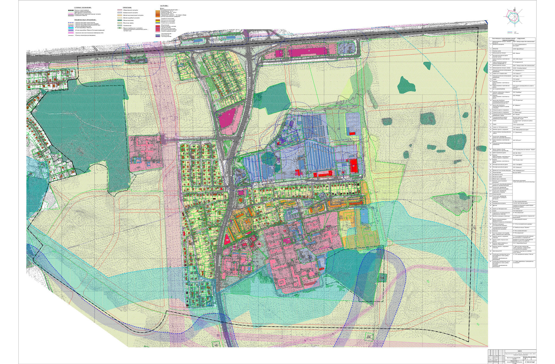The width and height of the screenshot is (555, 364).
Task: Pick the 'Хозяйственные постройки' grey-blue swatch
Action: [158, 23]
